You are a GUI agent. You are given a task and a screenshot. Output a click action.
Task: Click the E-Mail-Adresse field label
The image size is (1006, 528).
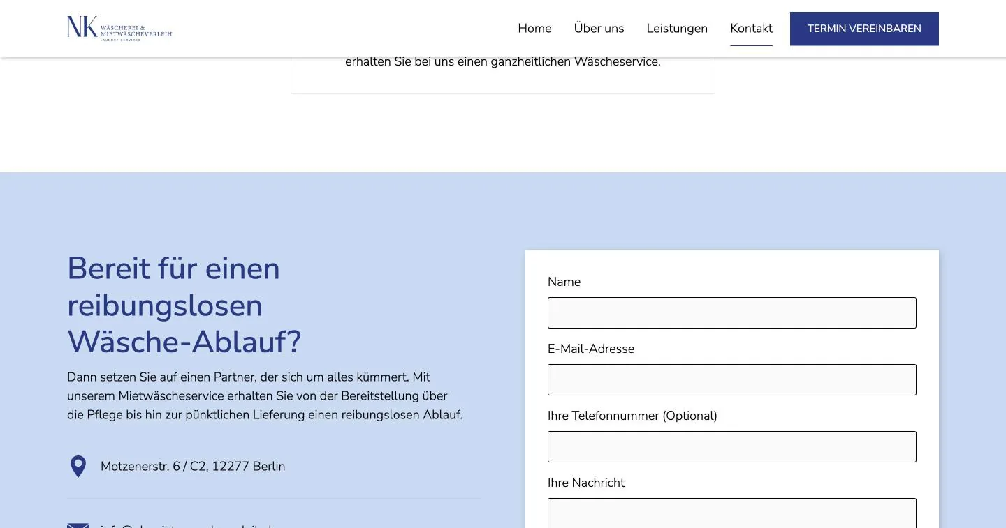coord(591,349)
